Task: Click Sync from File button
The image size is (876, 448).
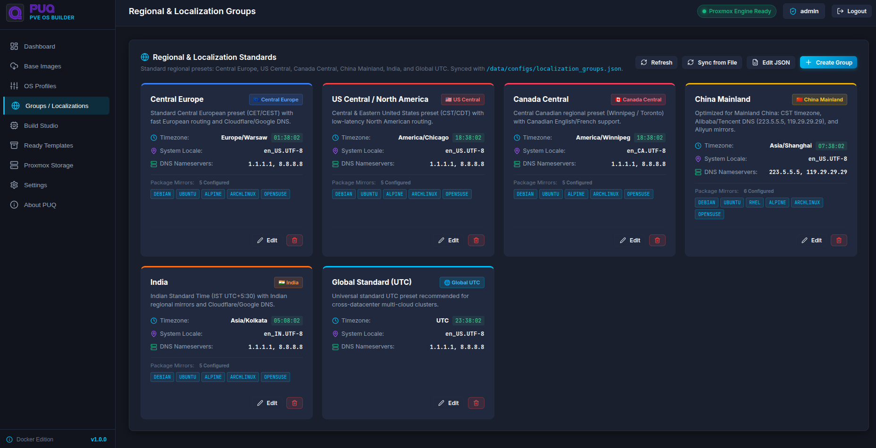Action: (x=712, y=62)
